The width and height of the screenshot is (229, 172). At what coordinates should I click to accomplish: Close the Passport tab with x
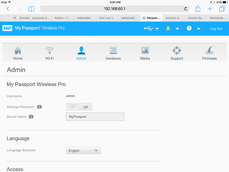coord(144,18)
